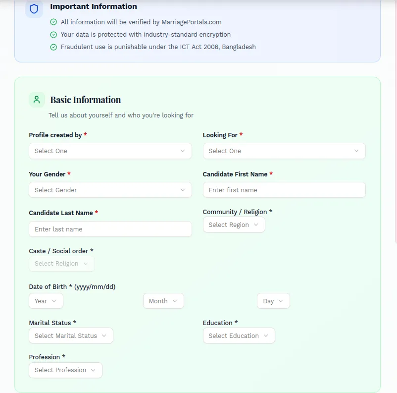Click the 'Tell us about yourself' subtitle
Image resolution: width=397 pixels, height=393 pixels.
point(121,115)
